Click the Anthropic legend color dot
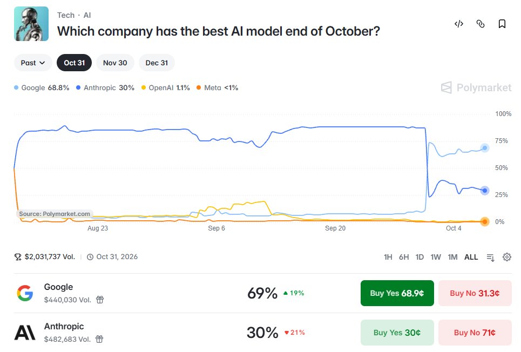 point(78,88)
